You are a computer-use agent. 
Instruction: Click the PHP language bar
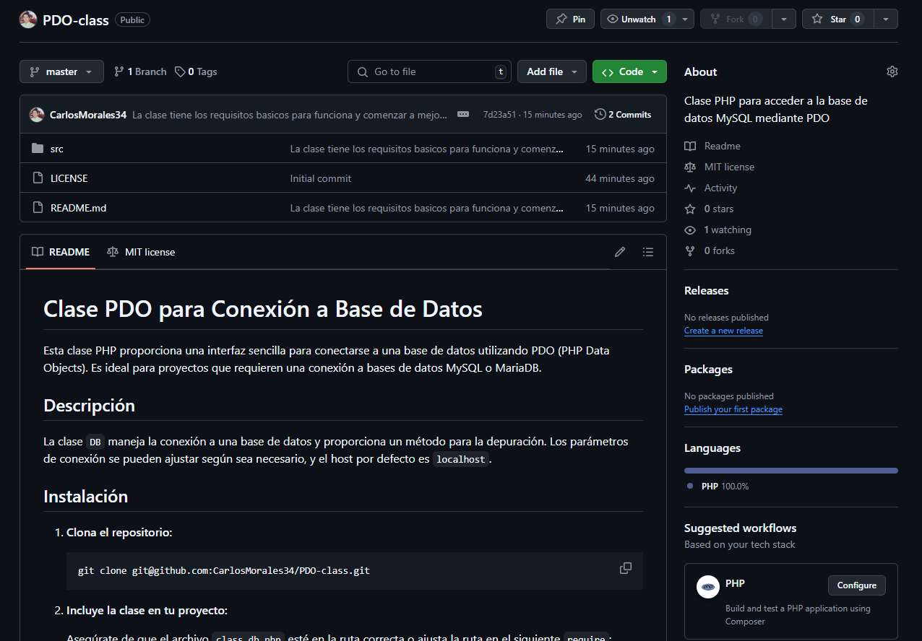(x=790, y=471)
